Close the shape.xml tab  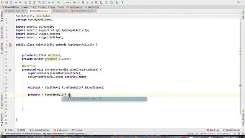pos(67,11)
